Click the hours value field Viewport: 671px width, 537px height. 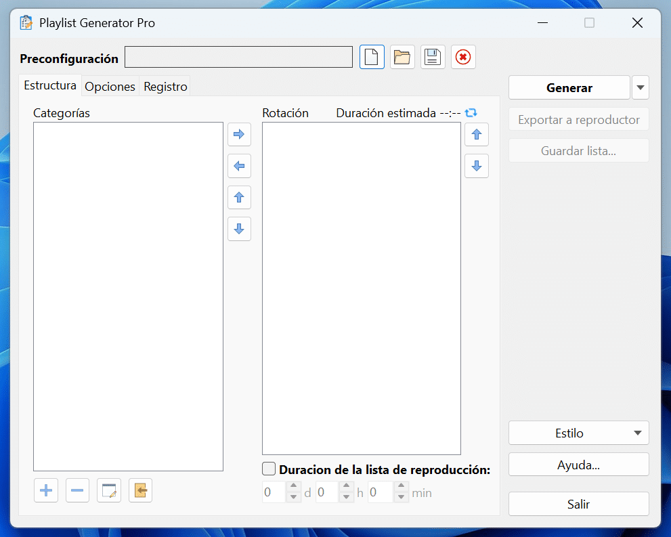pos(327,492)
